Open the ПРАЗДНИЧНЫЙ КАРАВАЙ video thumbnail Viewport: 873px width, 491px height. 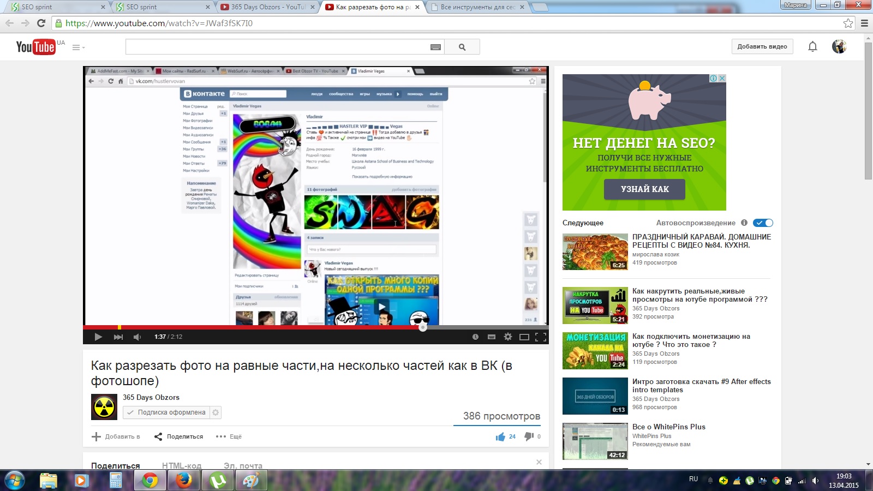595,252
